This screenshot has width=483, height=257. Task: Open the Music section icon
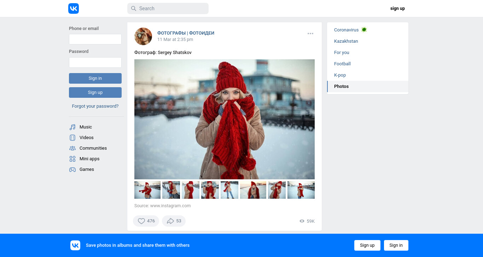click(72, 127)
